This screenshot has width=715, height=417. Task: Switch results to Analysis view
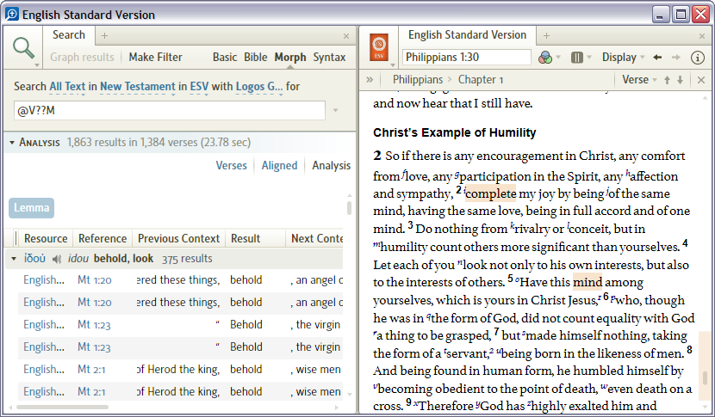[x=331, y=166]
